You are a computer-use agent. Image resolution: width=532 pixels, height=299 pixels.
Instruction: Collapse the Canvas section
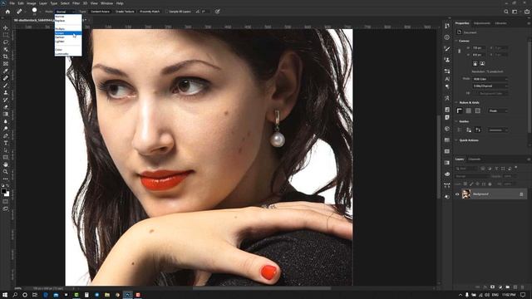coord(456,41)
